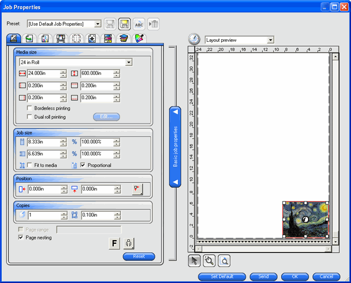Click the Save preset icon
This screenshot has height=283, width=351.
tap(110, 24)
